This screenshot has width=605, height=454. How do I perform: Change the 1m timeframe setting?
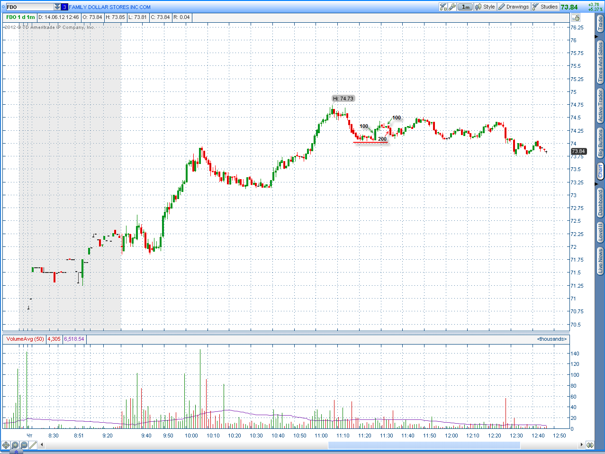coord(466,7)
